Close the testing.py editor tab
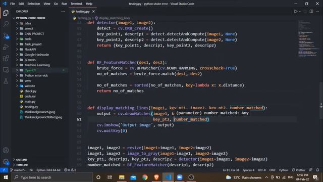 point(93,11)
